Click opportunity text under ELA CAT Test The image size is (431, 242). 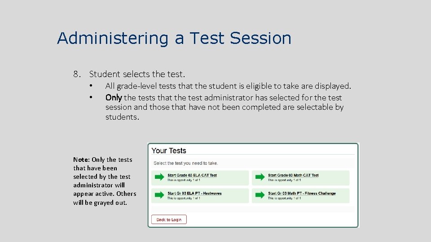click(x=184, y=180)
